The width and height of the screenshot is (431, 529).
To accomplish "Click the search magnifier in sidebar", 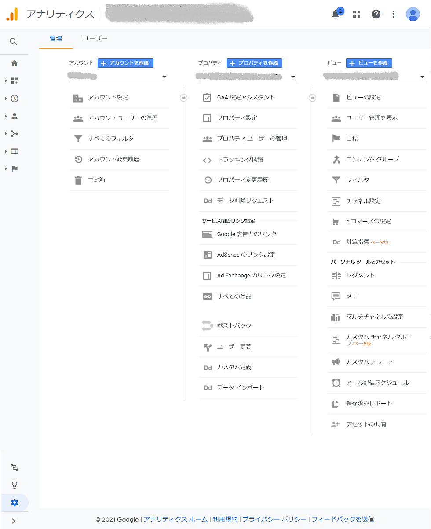I will pyautogui.click(x=14, y=42).
